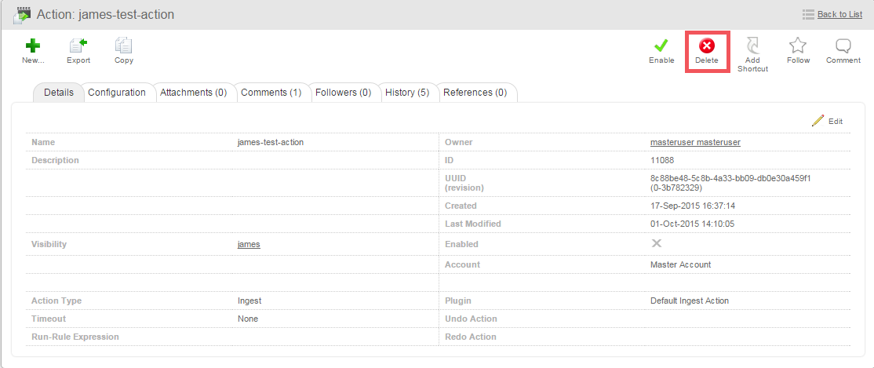Viewport: 874px width, 368px height.
Task: Follow this action via star icon
Action: click(x=798, y=47)
